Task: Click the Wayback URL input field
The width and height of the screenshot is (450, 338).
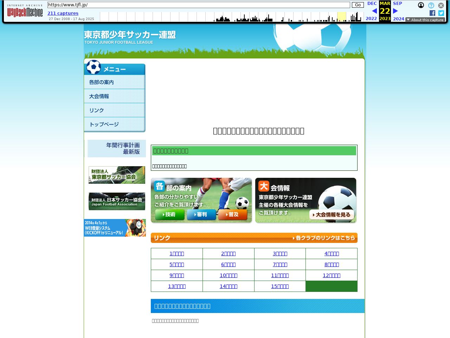Action: (199, 5)
